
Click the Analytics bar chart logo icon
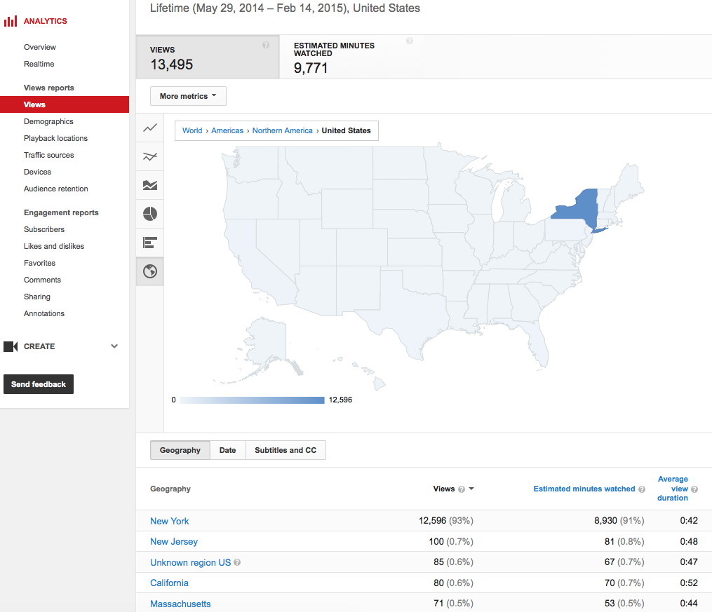coord(10,20)
